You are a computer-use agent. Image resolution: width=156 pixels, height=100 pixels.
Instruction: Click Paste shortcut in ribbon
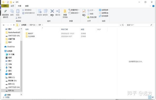(x=29, y=13)
